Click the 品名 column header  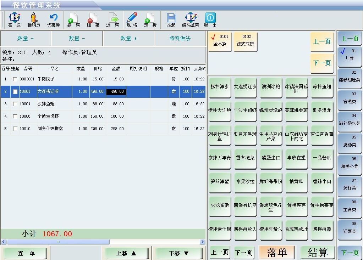coord(54,69)
